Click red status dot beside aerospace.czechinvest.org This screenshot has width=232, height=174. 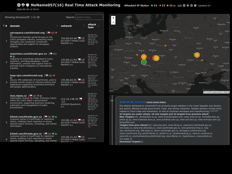[56, 33]
